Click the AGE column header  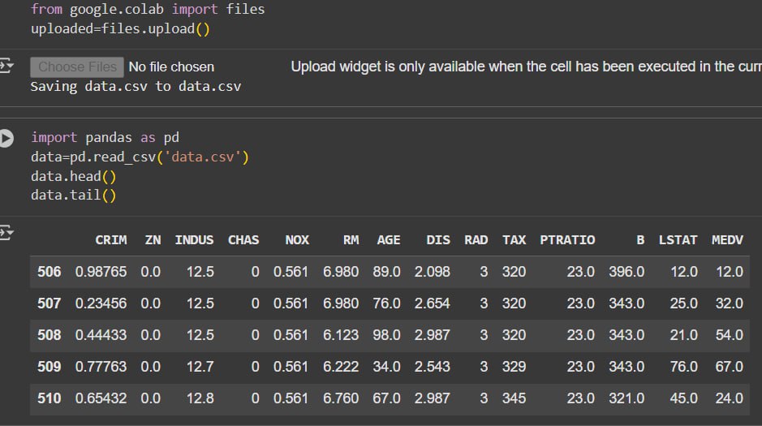tap(389, 240)
